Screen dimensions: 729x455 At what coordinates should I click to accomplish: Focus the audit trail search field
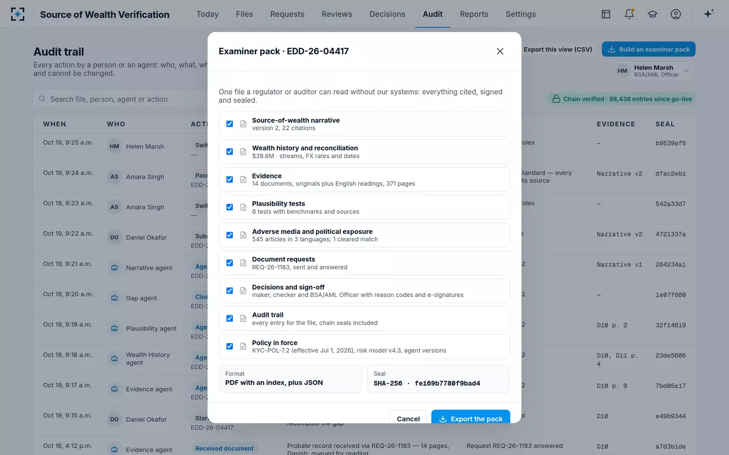point(121,99)
